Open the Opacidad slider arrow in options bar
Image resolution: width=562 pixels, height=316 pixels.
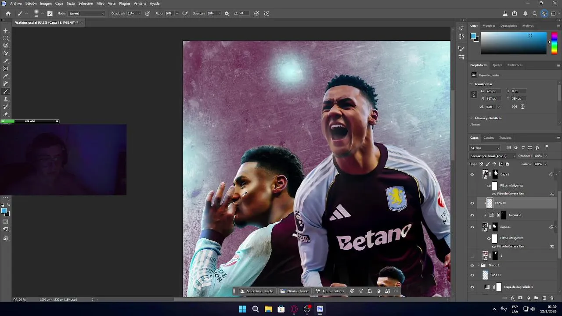[139, 14]
